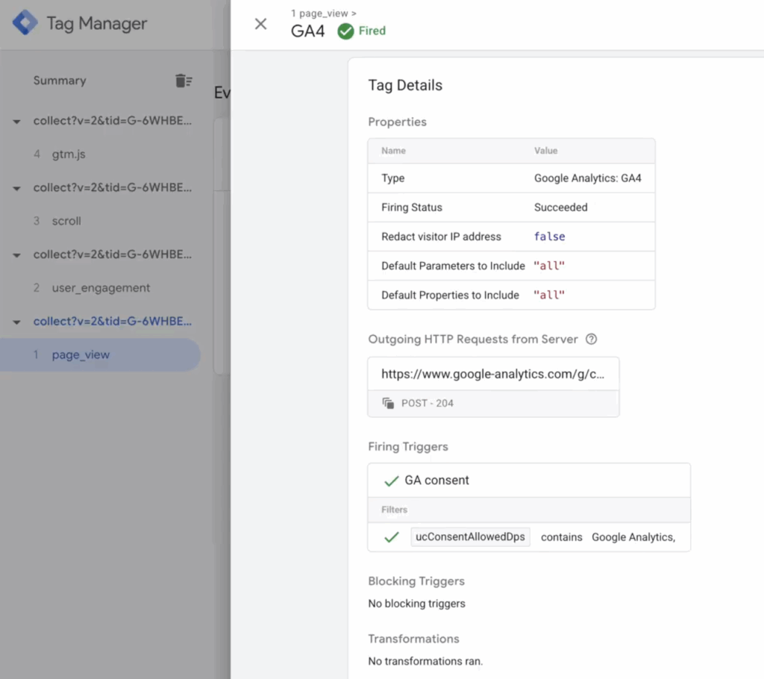
Task: Open the google-analytics.com outgoing request URL
Action: click(492, 374)
